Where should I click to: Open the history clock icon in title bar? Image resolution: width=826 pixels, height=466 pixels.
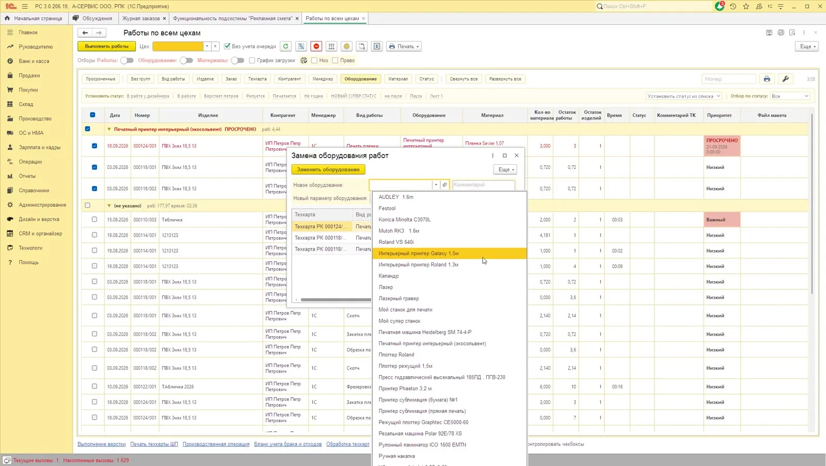tap(733, 6)
